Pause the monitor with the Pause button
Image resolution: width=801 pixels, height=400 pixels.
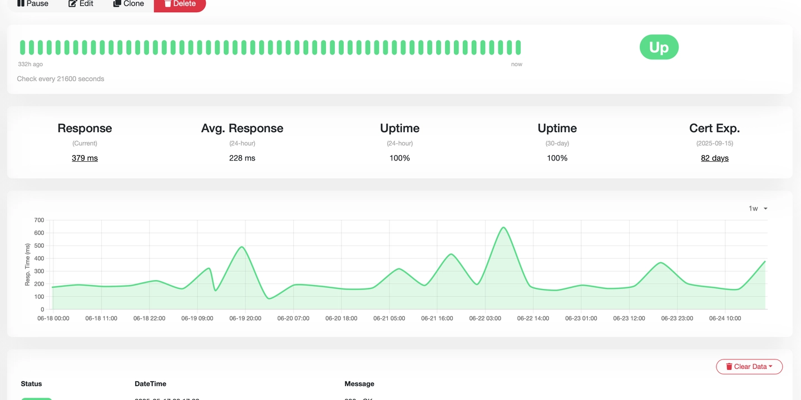click(33, 4)
